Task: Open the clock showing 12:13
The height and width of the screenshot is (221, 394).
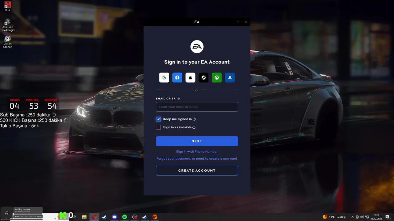Action: click(x=376, y=217)
